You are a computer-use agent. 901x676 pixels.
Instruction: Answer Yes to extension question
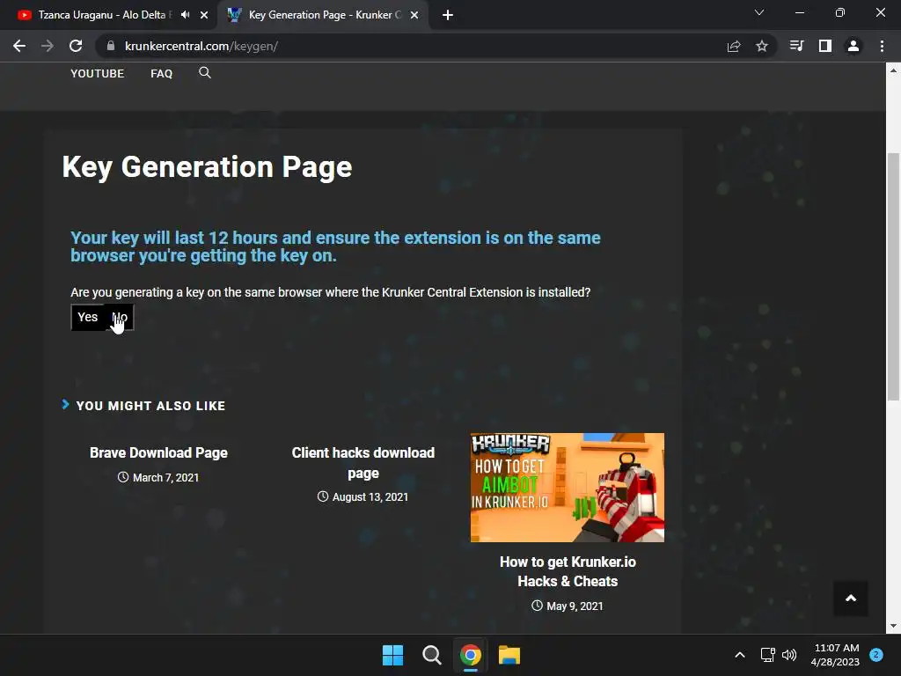tap(88, 317)
